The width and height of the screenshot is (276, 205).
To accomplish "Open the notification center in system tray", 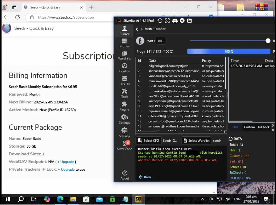I will pyautogui.click(x=266, y=199).
